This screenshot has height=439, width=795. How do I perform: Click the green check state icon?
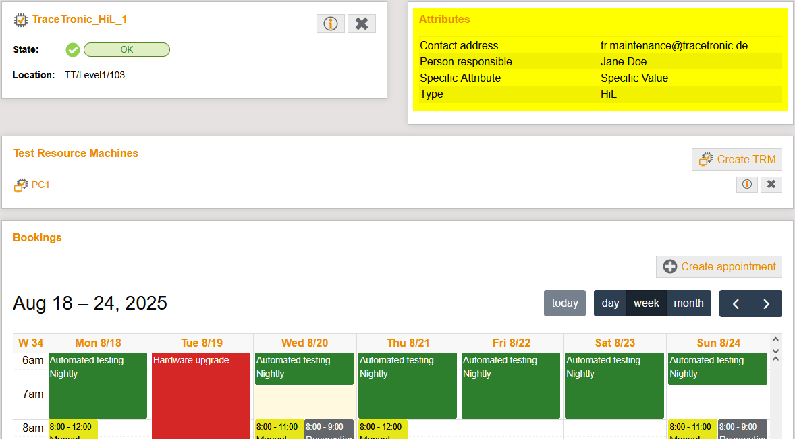point(73,50)
